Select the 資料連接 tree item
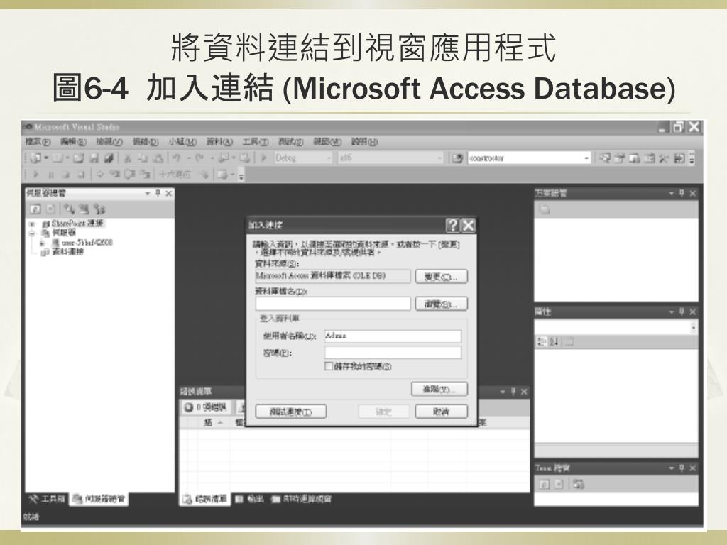Screen dimensions: 727x545 [x=67, y=252]
